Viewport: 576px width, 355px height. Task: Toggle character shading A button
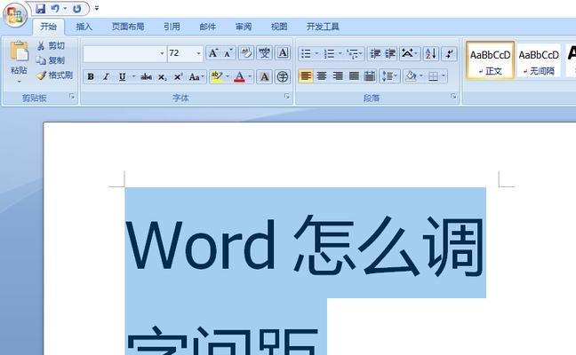[x=264, y=76]
